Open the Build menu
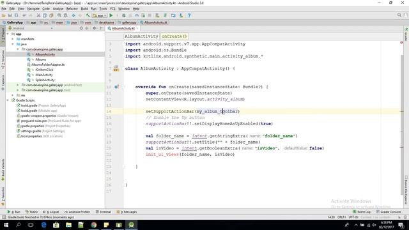The width and height of the screenshot is (409, 230). (84, 8)
